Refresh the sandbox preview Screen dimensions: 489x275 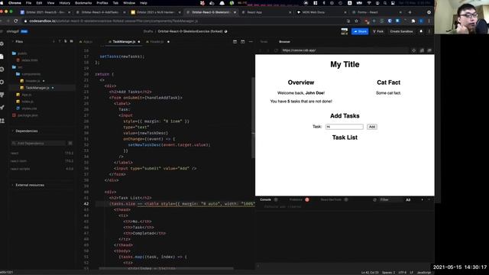[x=276, y=50]
